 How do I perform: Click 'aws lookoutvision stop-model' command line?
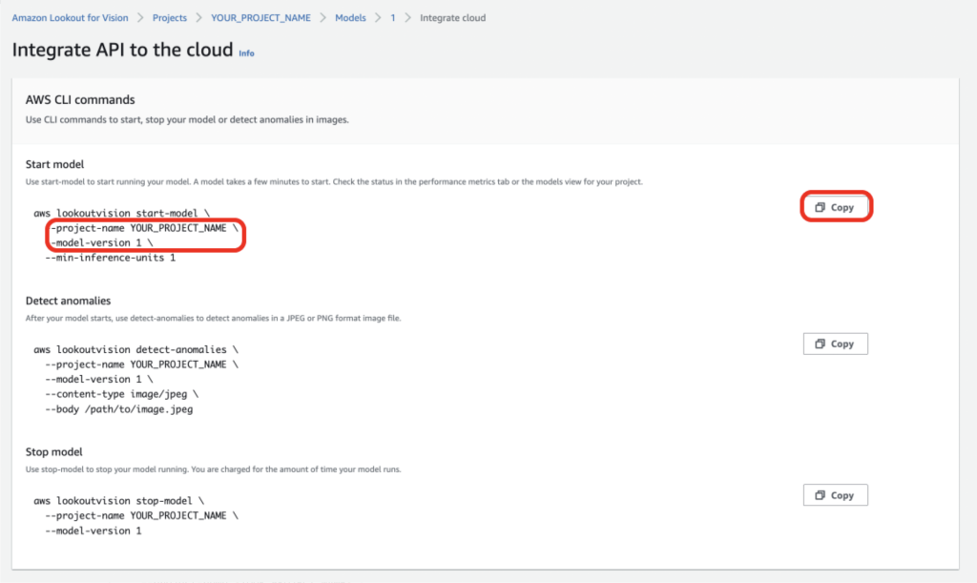coord(119,501)
